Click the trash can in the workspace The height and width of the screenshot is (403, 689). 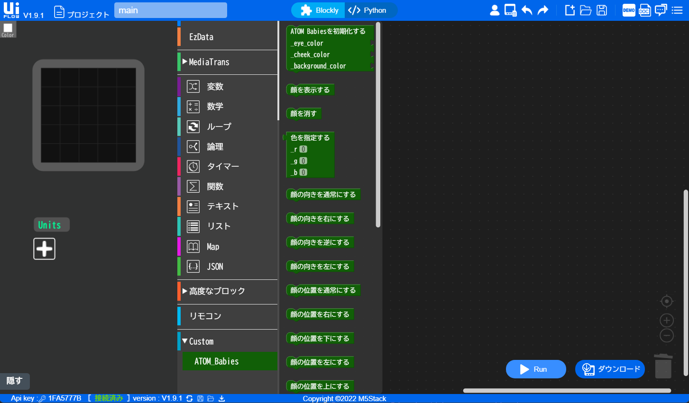coord(663,366)
